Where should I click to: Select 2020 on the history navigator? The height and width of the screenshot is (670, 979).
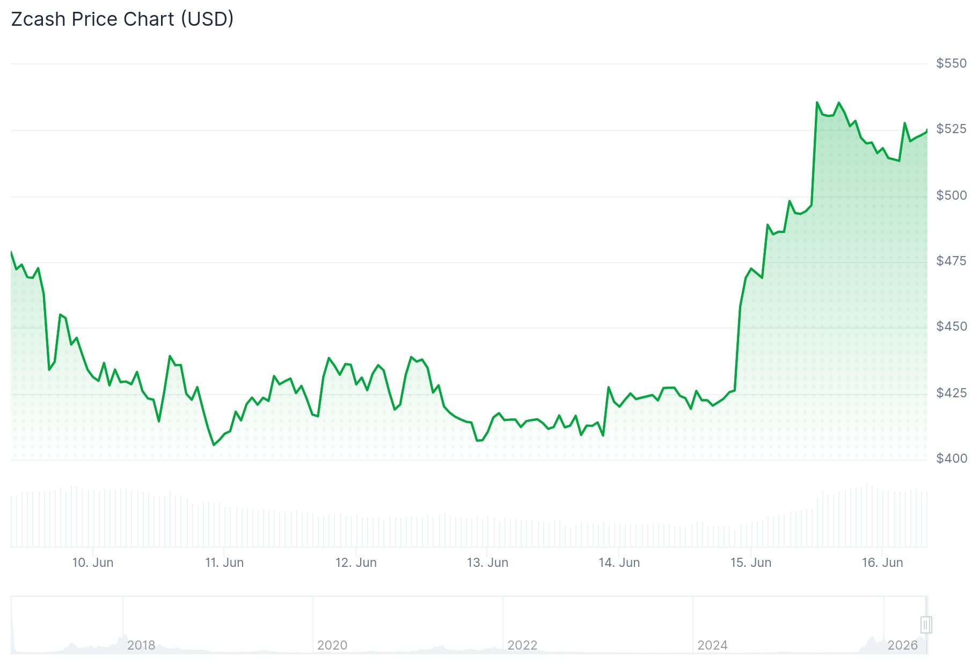(x=332, y=645)
